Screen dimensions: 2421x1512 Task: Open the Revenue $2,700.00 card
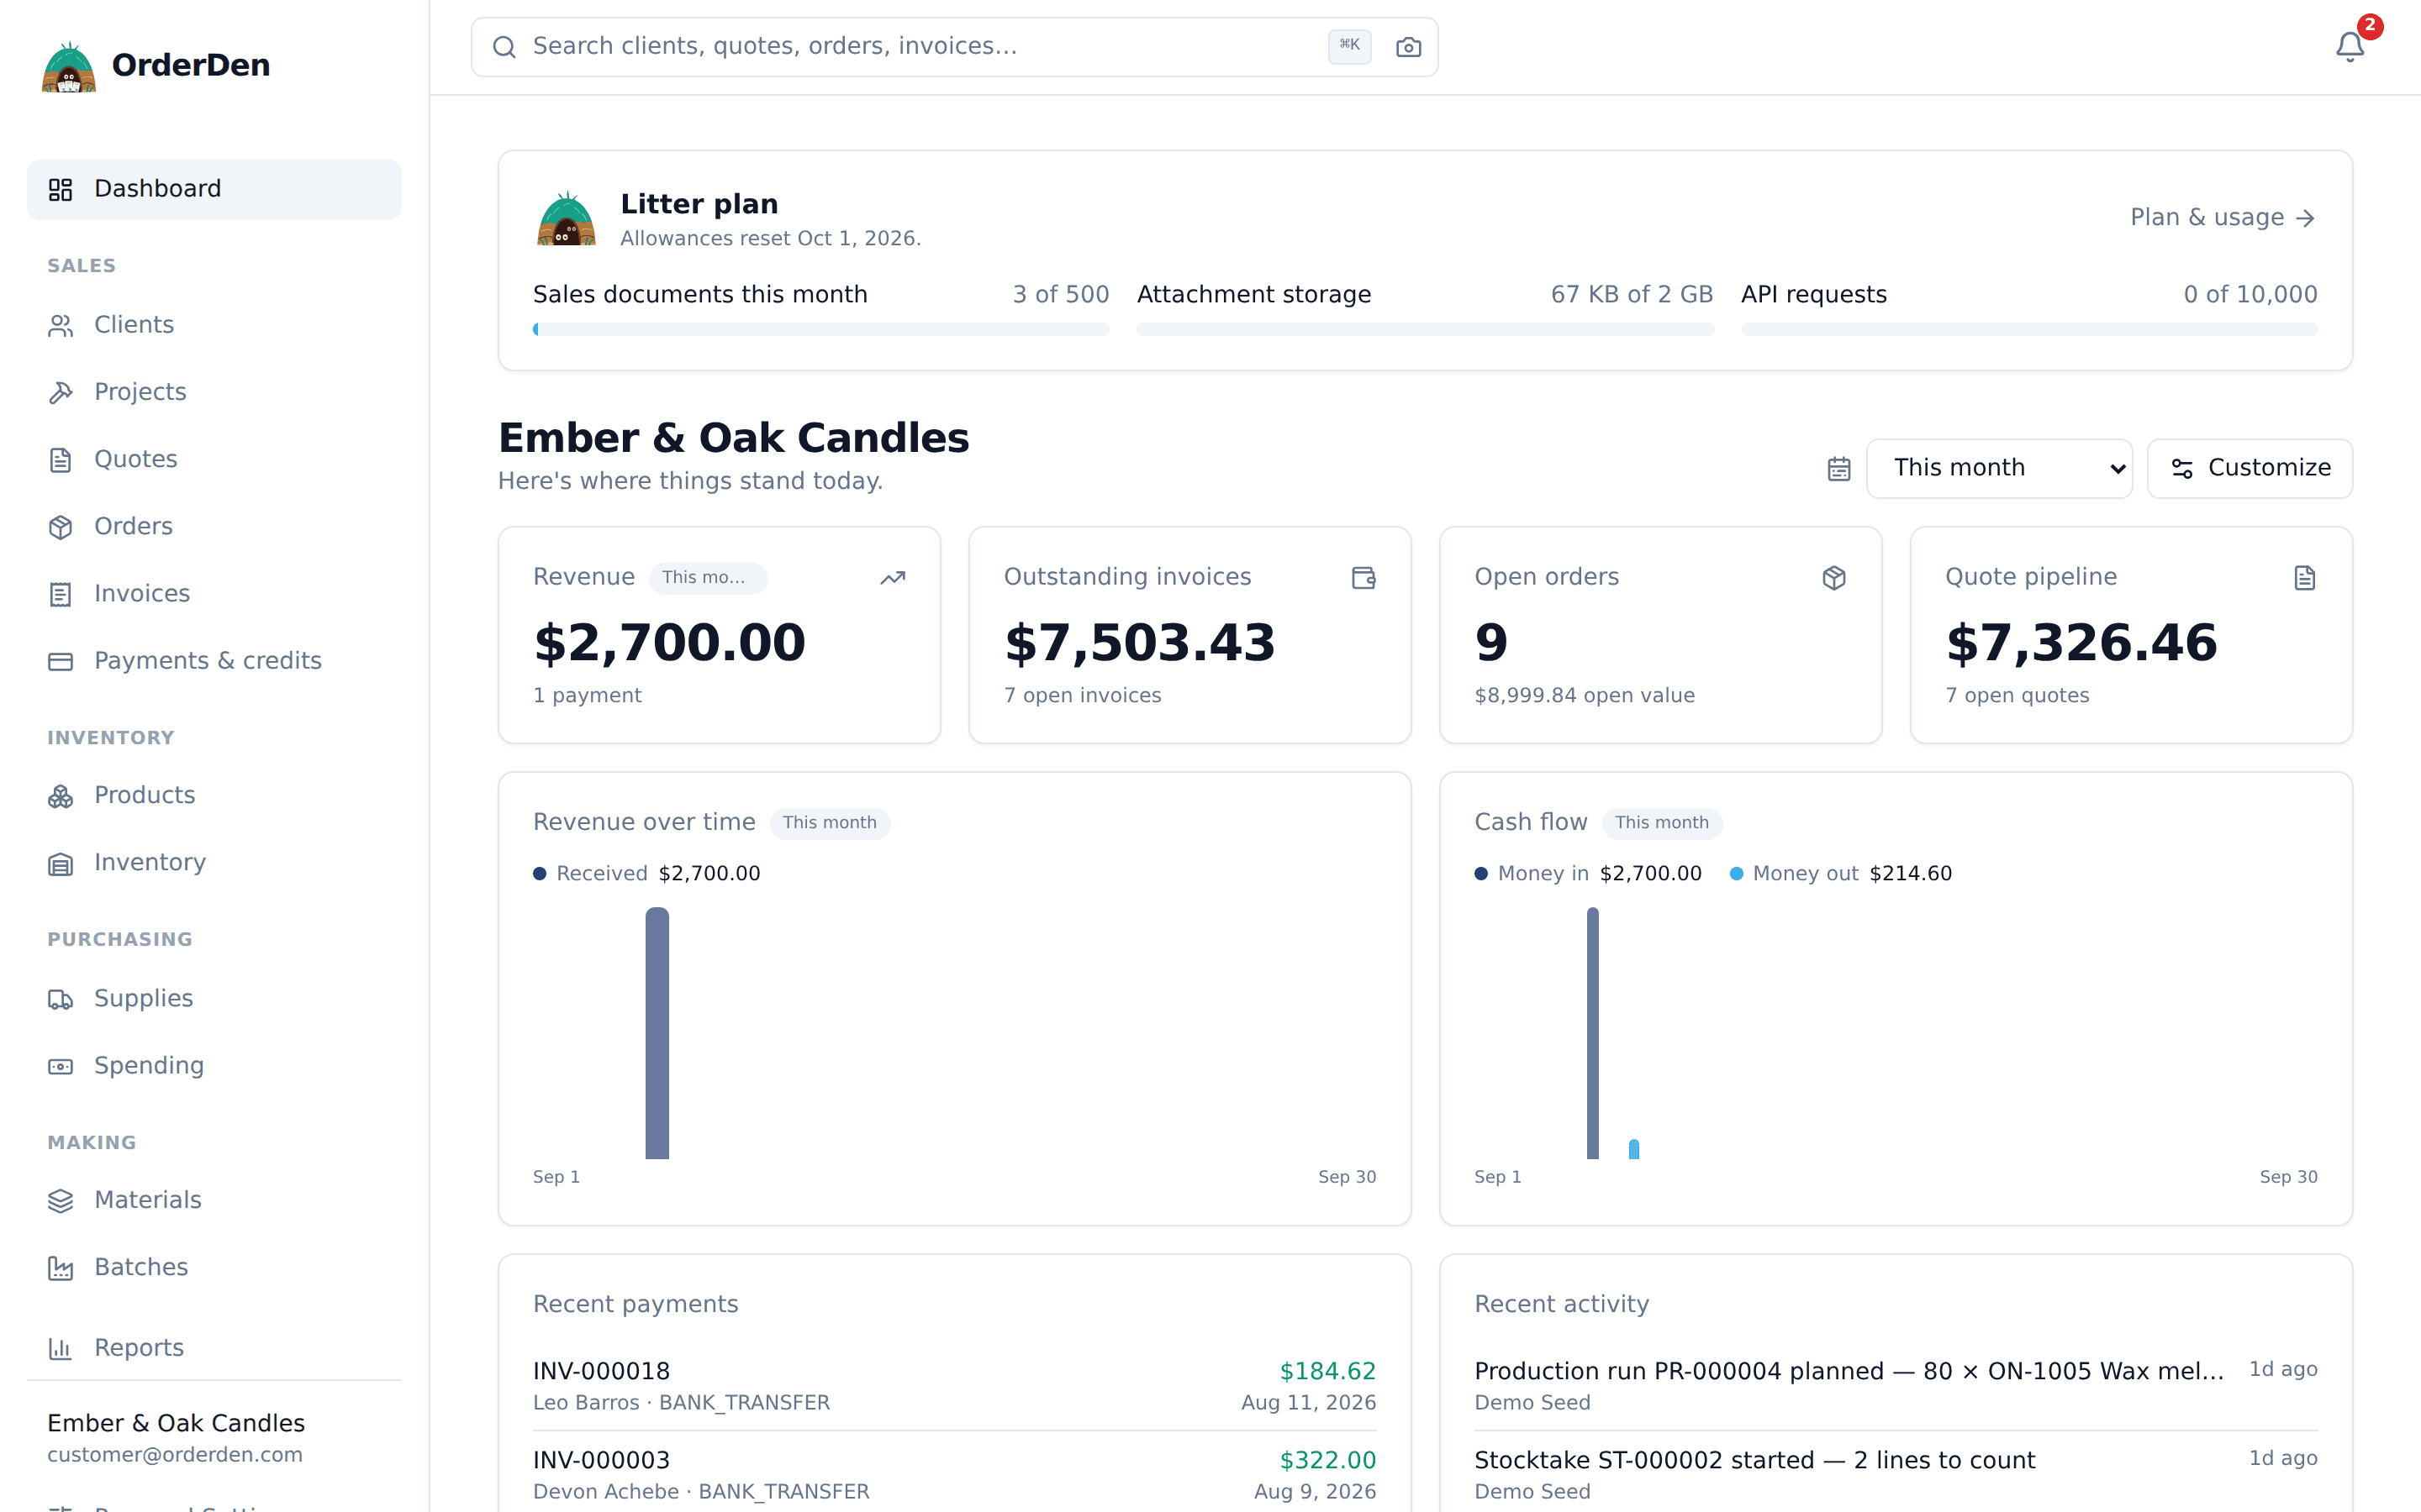720,635
